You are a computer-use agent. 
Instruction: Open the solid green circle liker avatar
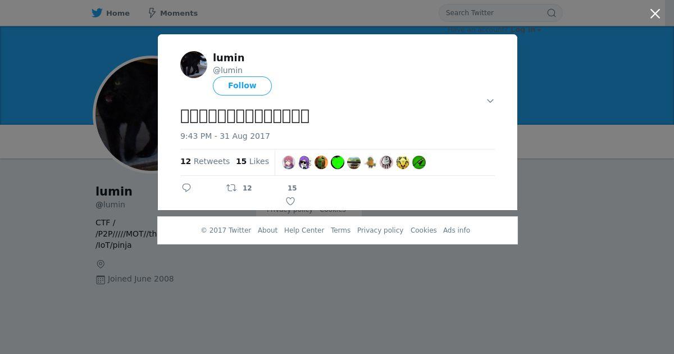tap(338, 162)
